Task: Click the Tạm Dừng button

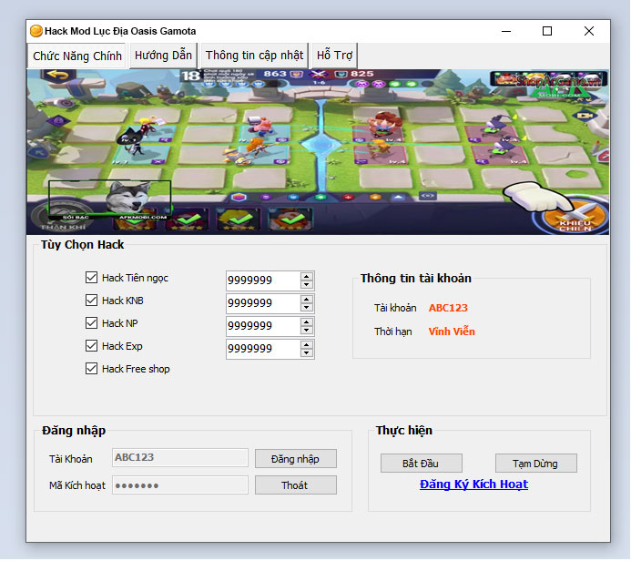Action: (536, 464)
